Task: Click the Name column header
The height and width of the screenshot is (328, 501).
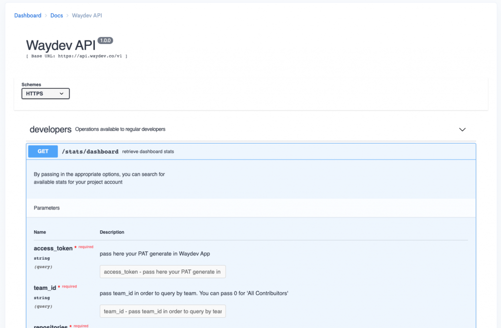Action: 40,232
